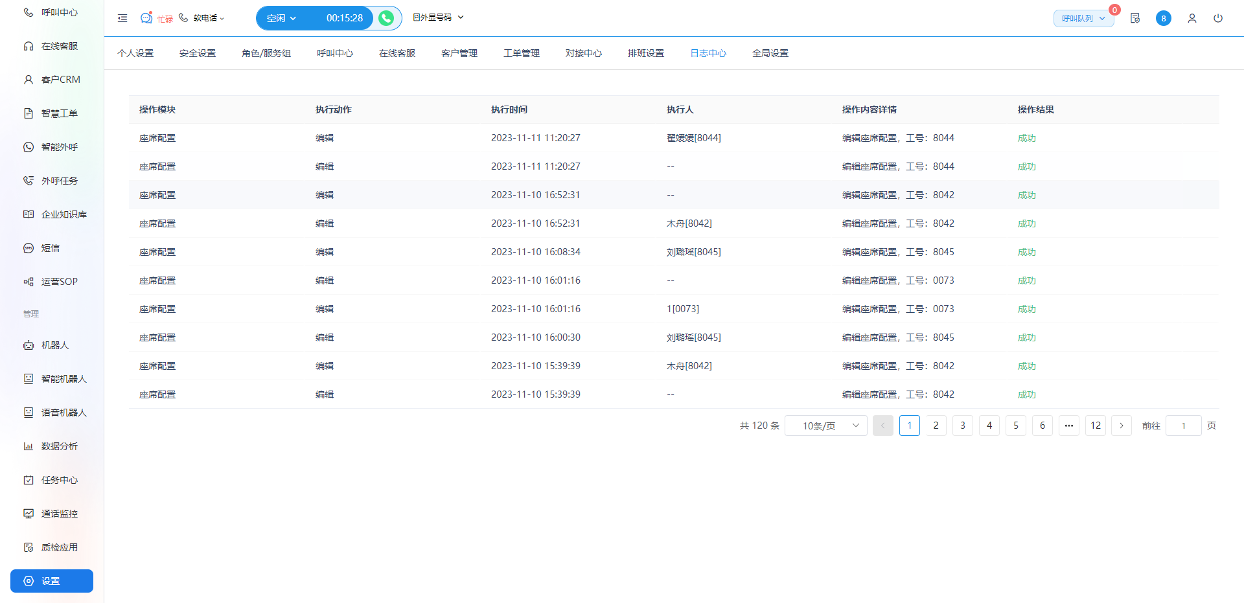Viewport: 1244px width, 603px height.
Task: Go to 客户CRM in sidebar
Action: click(52, 80)
